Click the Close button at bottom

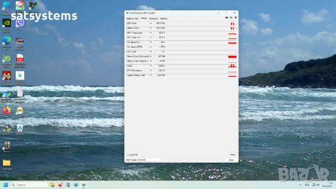pyautogui.click(x=231, y=160)
